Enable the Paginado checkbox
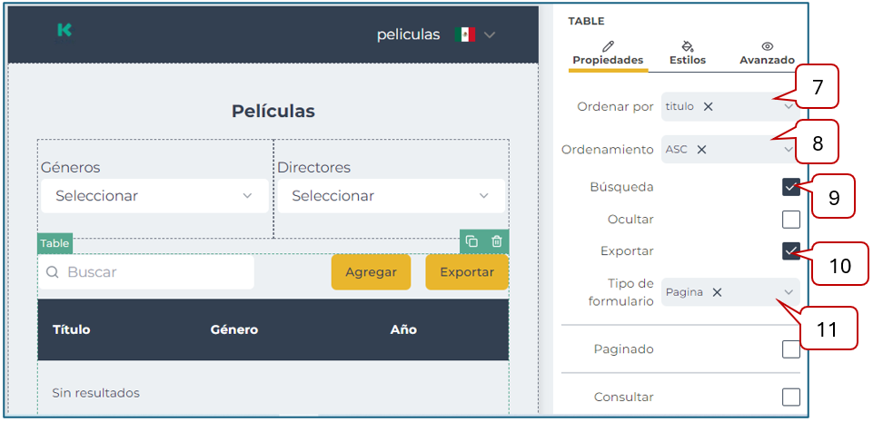The width and height of the screenshot is (873, 422). point(790,349)
